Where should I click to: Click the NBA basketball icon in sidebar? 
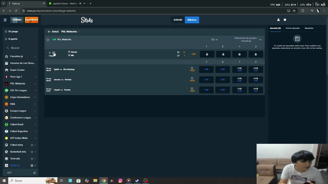click(6, 104)
